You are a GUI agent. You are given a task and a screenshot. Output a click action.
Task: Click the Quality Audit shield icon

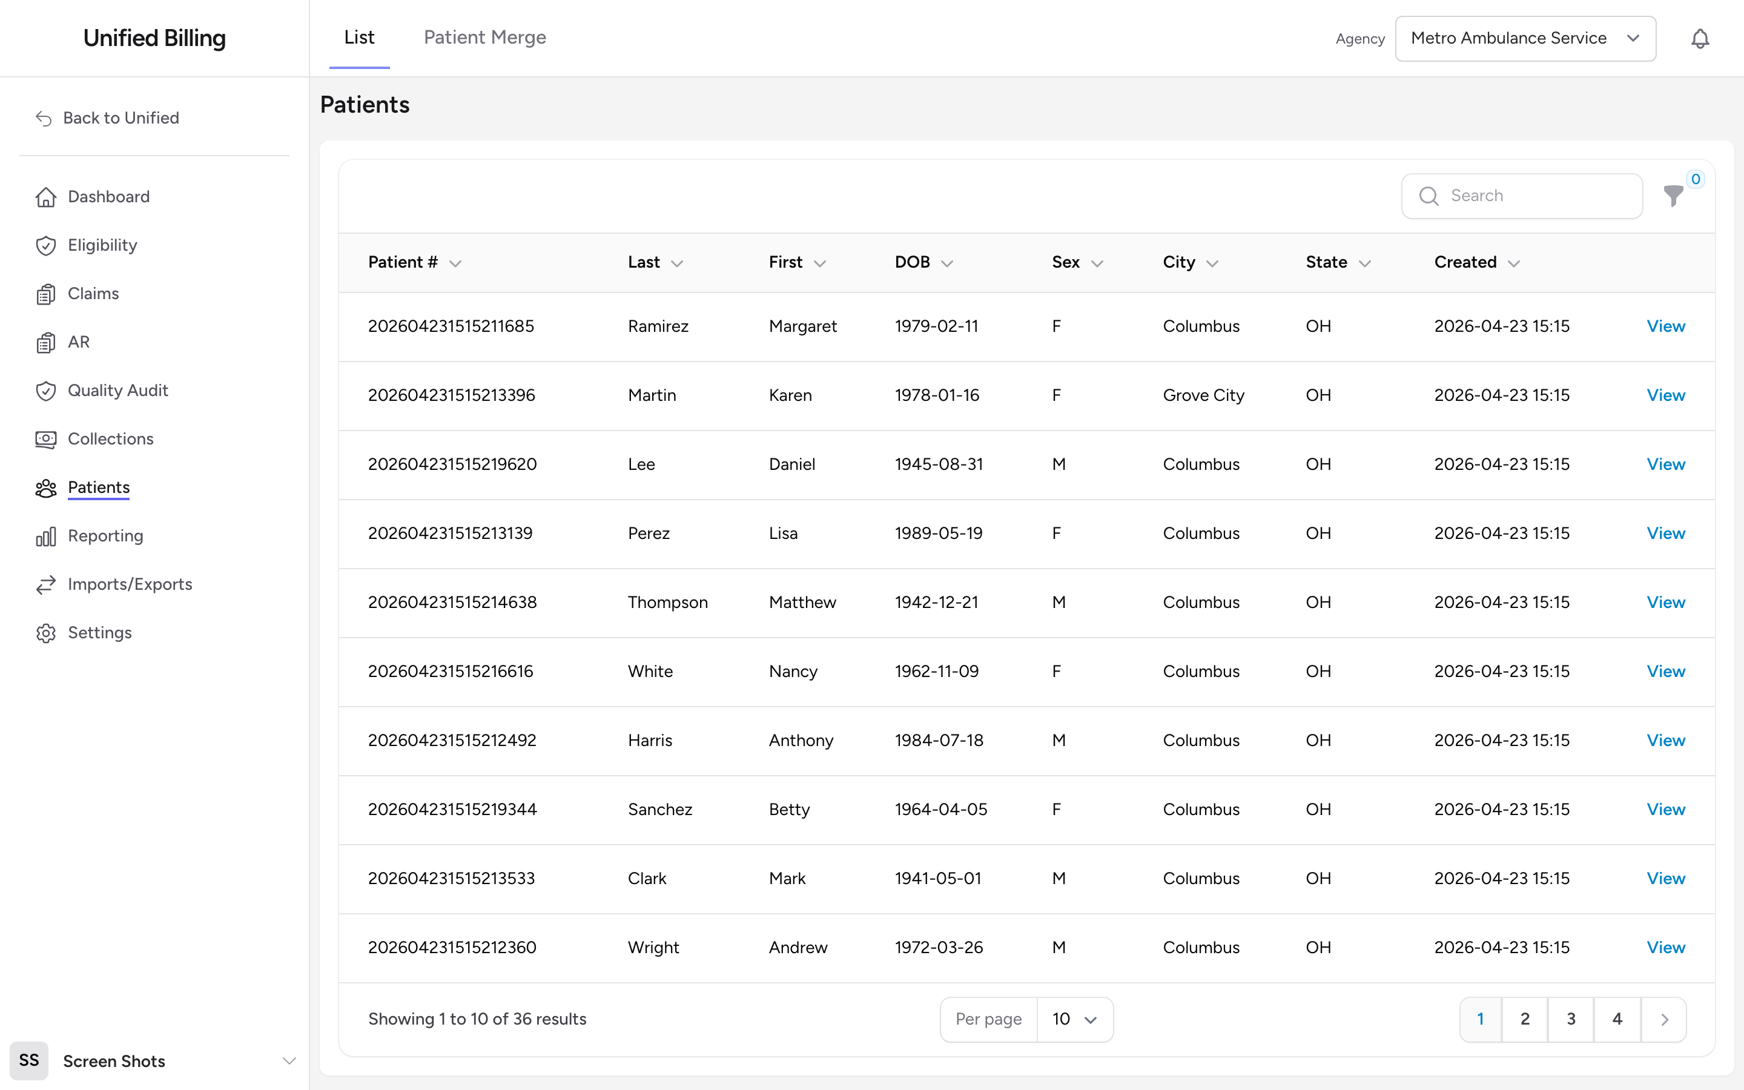click(46, 390)
